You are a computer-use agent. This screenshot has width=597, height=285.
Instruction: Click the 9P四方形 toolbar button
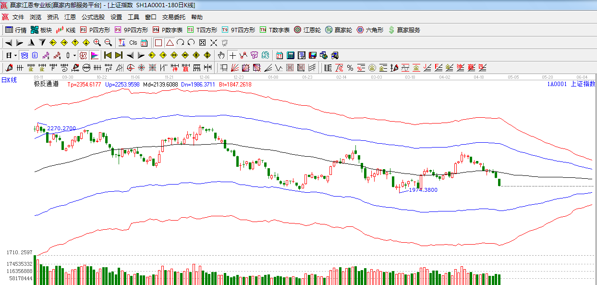131,30
